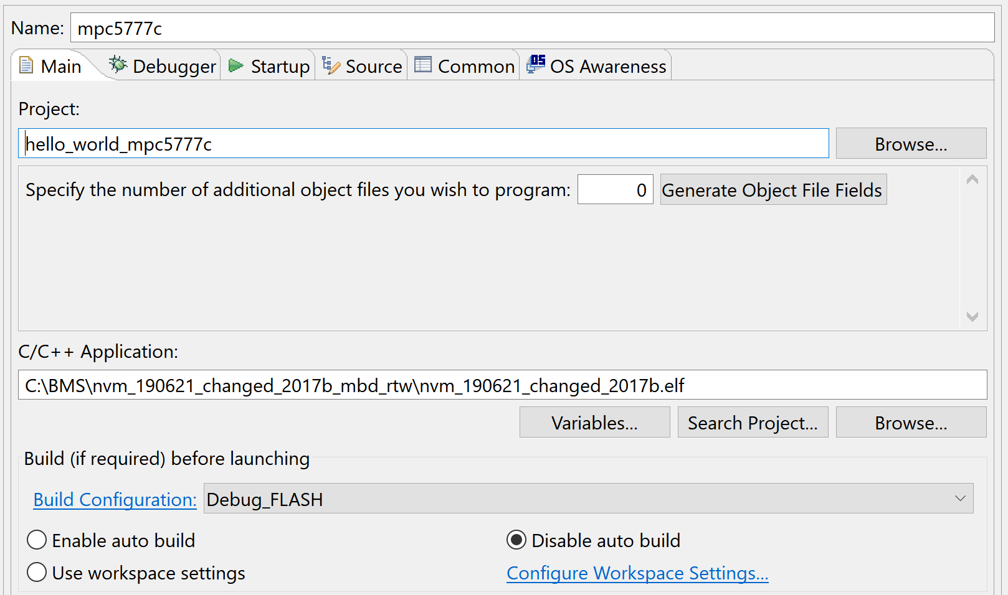
Task: Click the Main tab document icon
Action: click(26, 65)
